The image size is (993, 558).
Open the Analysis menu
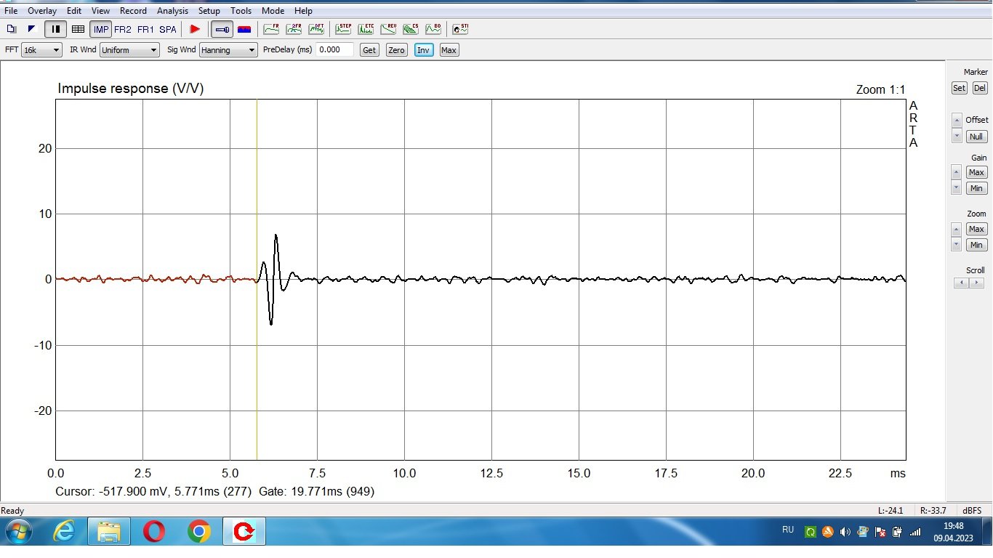172,11
